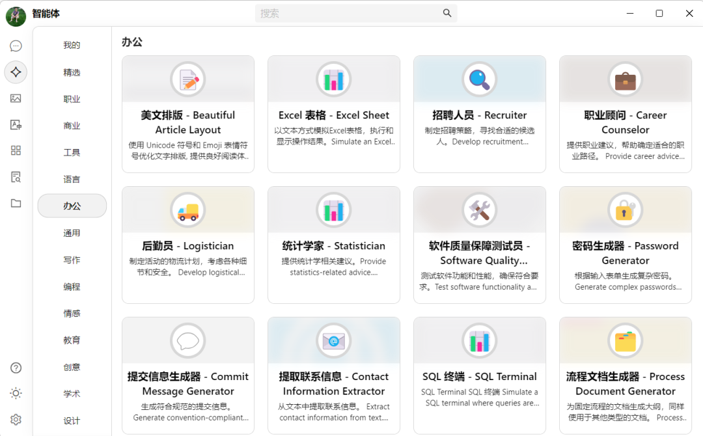Screen dimensions: 703x436
Task: Click the Contact Information email icon
Action: [x=333, y=341]
